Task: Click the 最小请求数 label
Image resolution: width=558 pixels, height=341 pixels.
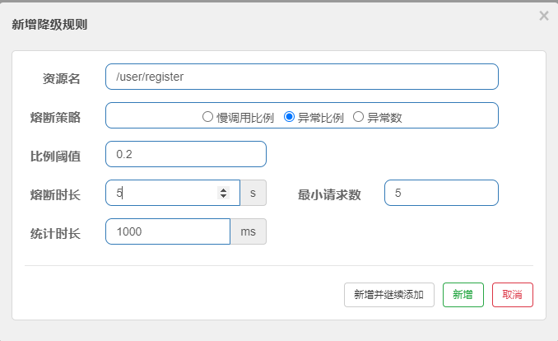Action: pos(329,195)
